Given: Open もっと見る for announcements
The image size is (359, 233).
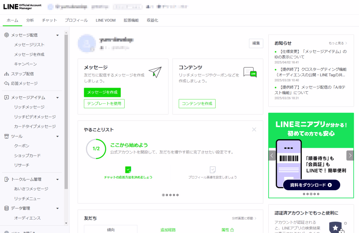Looking at the screenshot, I should (338, 43).
